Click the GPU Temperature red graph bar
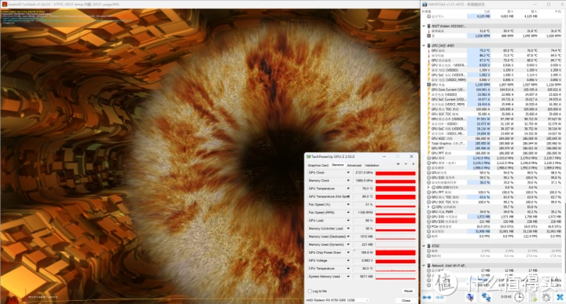The width and height of the screenshot is (566, 304). (x=395, y=189)
